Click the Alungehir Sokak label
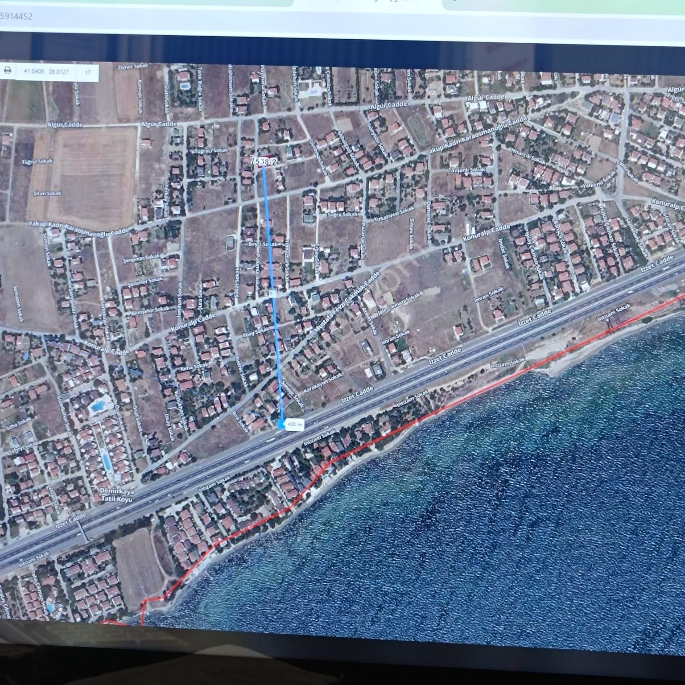The image size is (685, 685). tap(150, 310)
